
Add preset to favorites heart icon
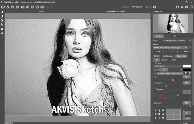(x=190, y=48)
